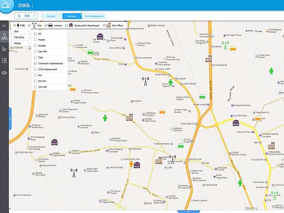Select the orange vehicle near Morayo Primary School
The height and width of the screenshot is (213, 284).
coord(73,89)
